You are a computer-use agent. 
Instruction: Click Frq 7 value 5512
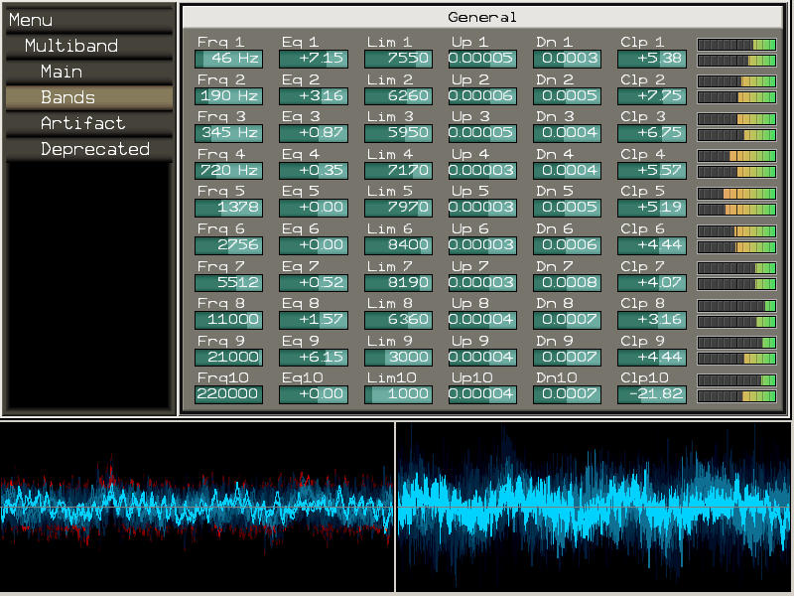tap(229, 282)
